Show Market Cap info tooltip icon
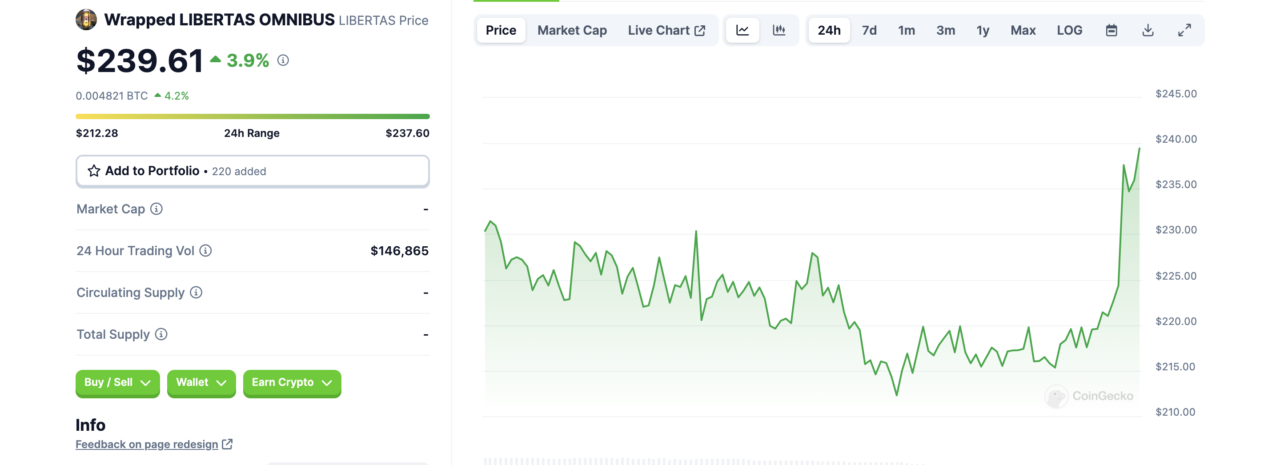This screenshot has height=465, width=1280. tap(156, 209)
